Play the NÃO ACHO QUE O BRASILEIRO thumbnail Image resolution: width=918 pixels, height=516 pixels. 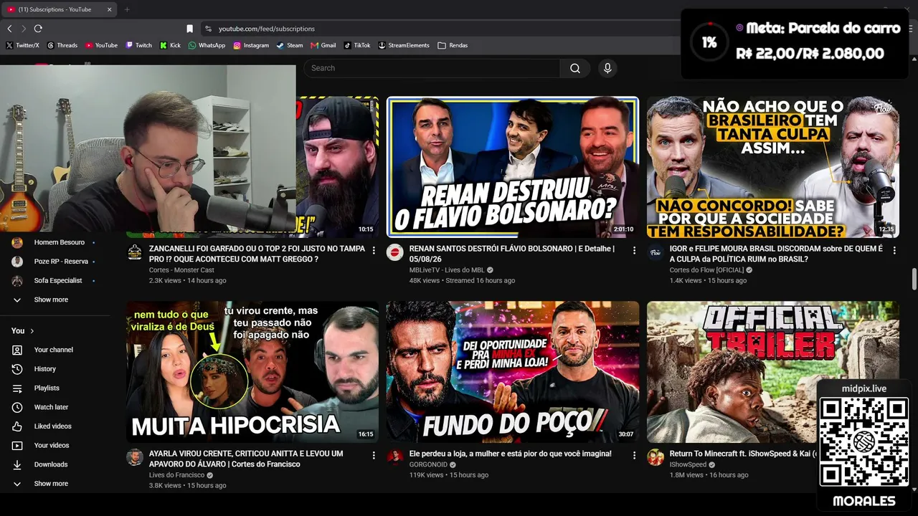coord(772,167)
